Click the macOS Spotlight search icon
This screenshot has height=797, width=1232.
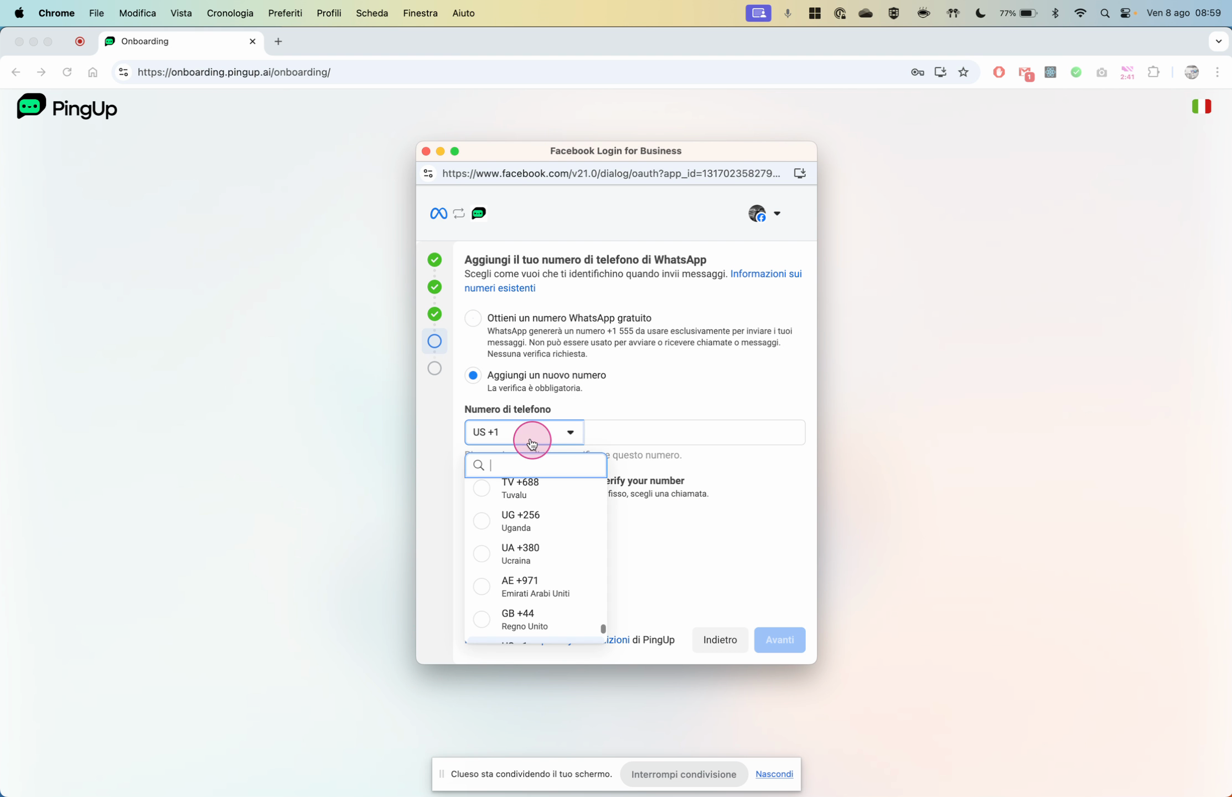coord(1105,13)
